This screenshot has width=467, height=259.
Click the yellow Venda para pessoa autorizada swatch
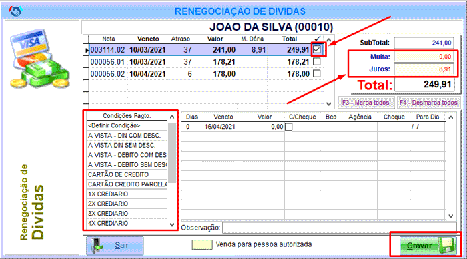coord(202,245)
